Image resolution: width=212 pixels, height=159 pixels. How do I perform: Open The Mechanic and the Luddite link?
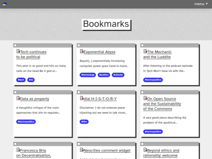(x=157, y=54)
